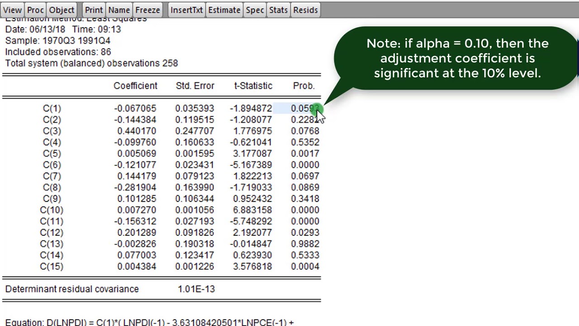
Task: Click the Date: 06/13/18 line
Action: [63, 29]
